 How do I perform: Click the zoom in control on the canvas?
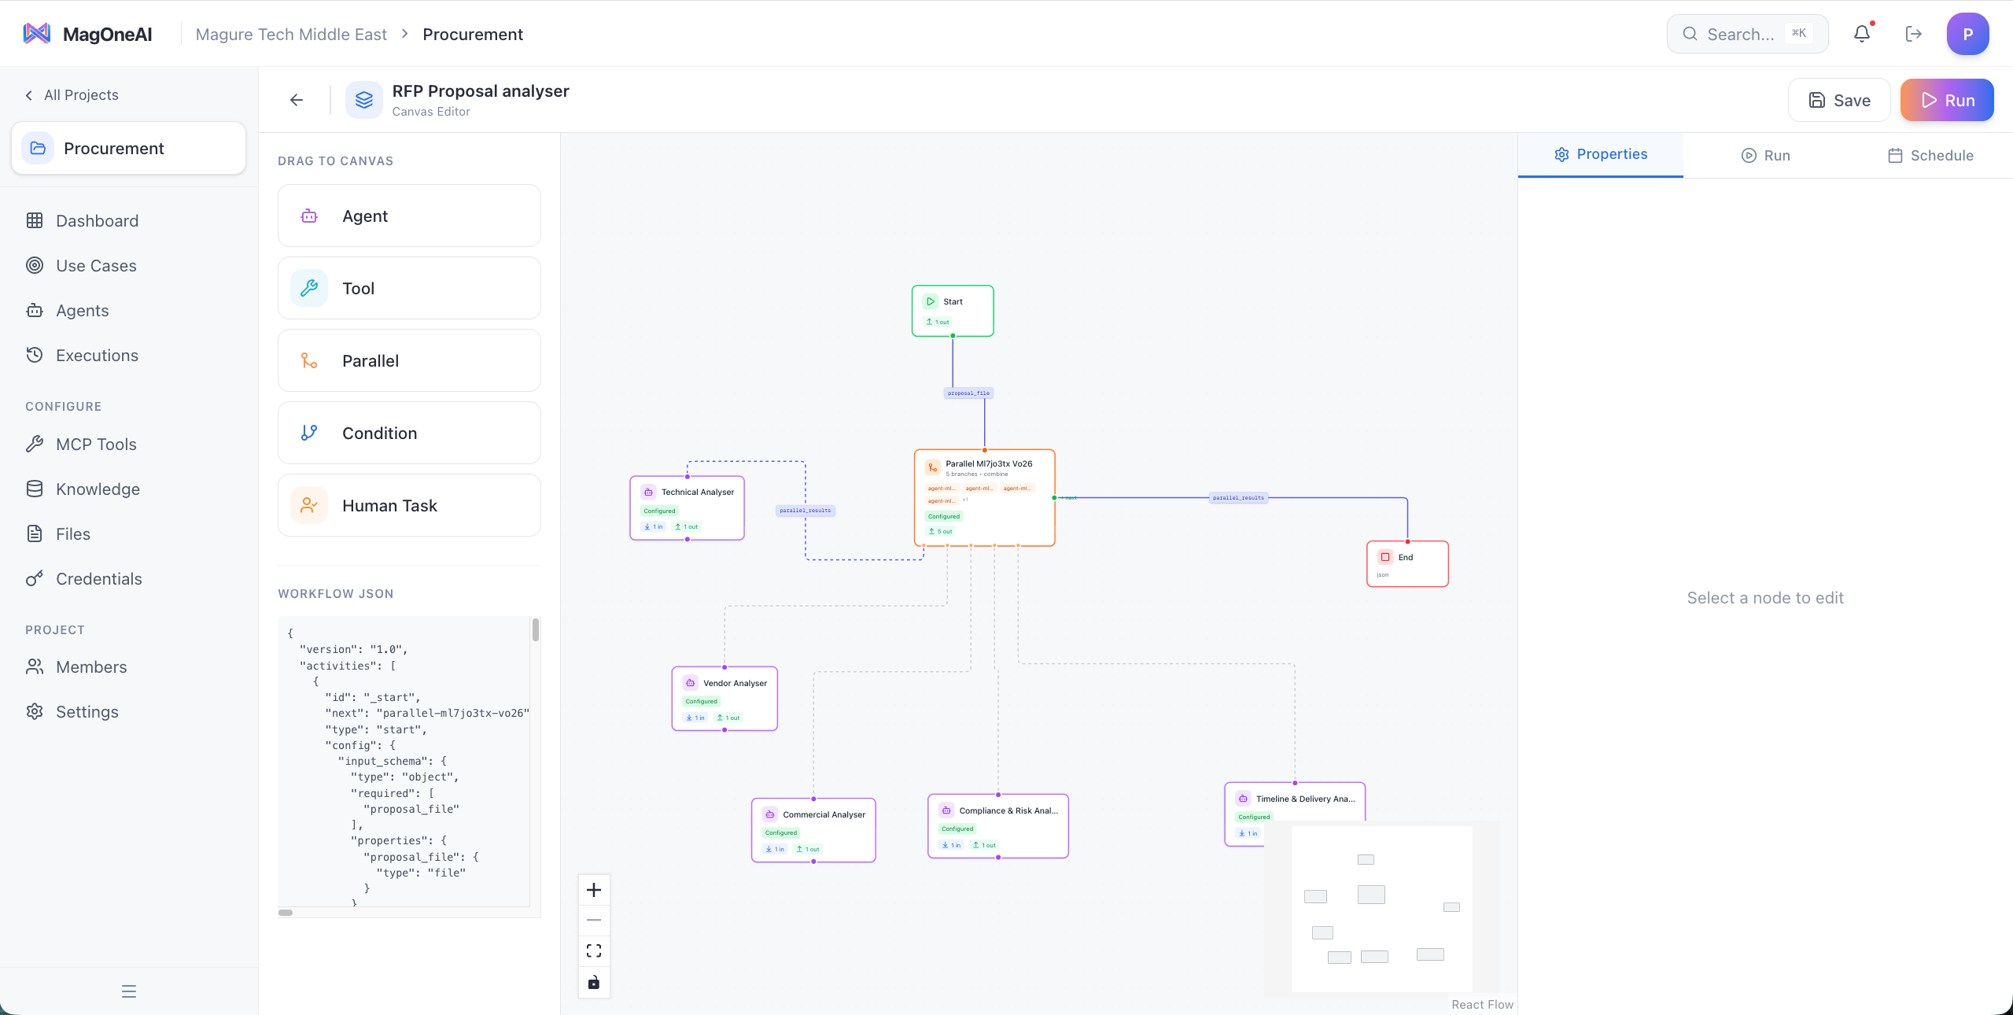point(594,890)
